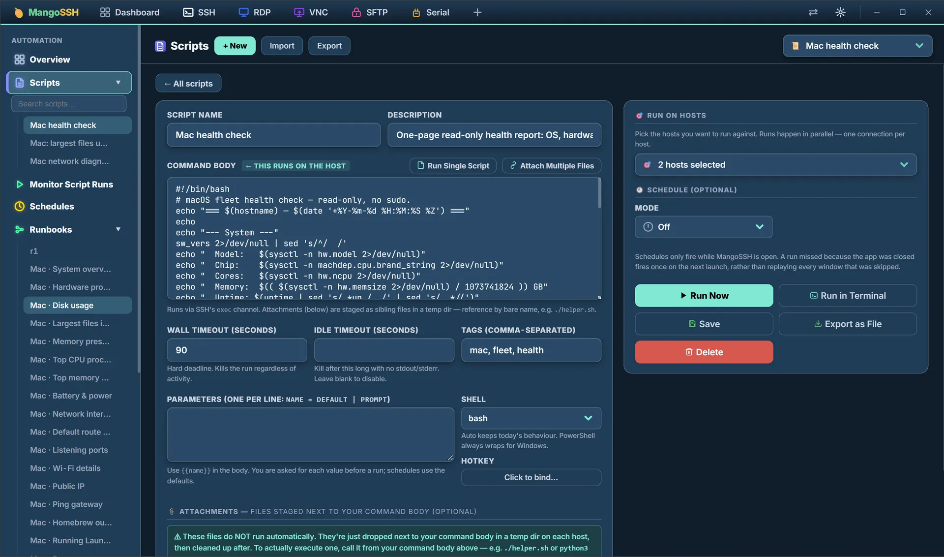Save the script
Image resolution: width=944 pixels, height=557 pixels.
(704, 324)
